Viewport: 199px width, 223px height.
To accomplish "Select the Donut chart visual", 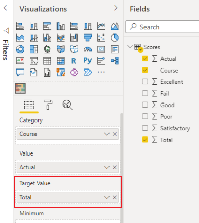I will [20, 49].
